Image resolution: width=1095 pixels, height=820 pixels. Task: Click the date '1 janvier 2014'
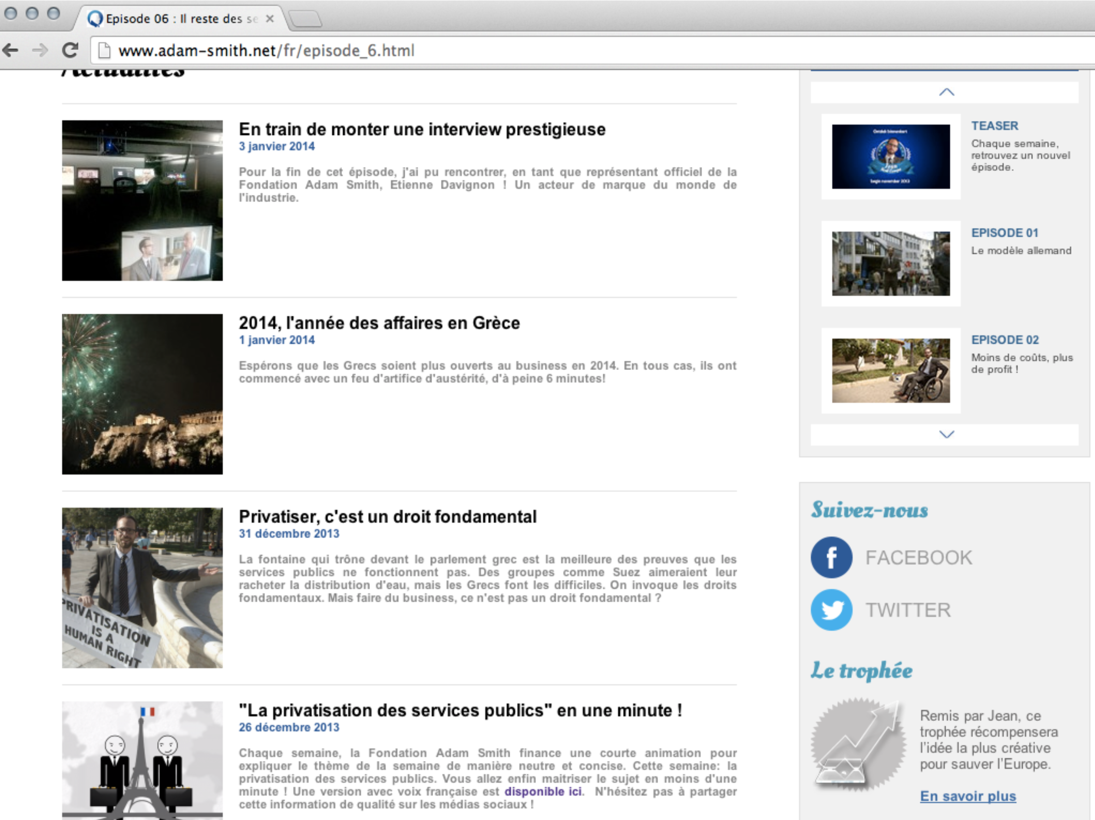(277, 340)
